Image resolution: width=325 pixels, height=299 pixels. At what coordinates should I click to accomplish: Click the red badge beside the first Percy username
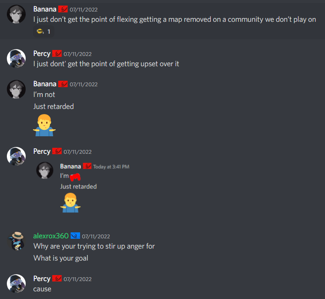pos(57,53)
